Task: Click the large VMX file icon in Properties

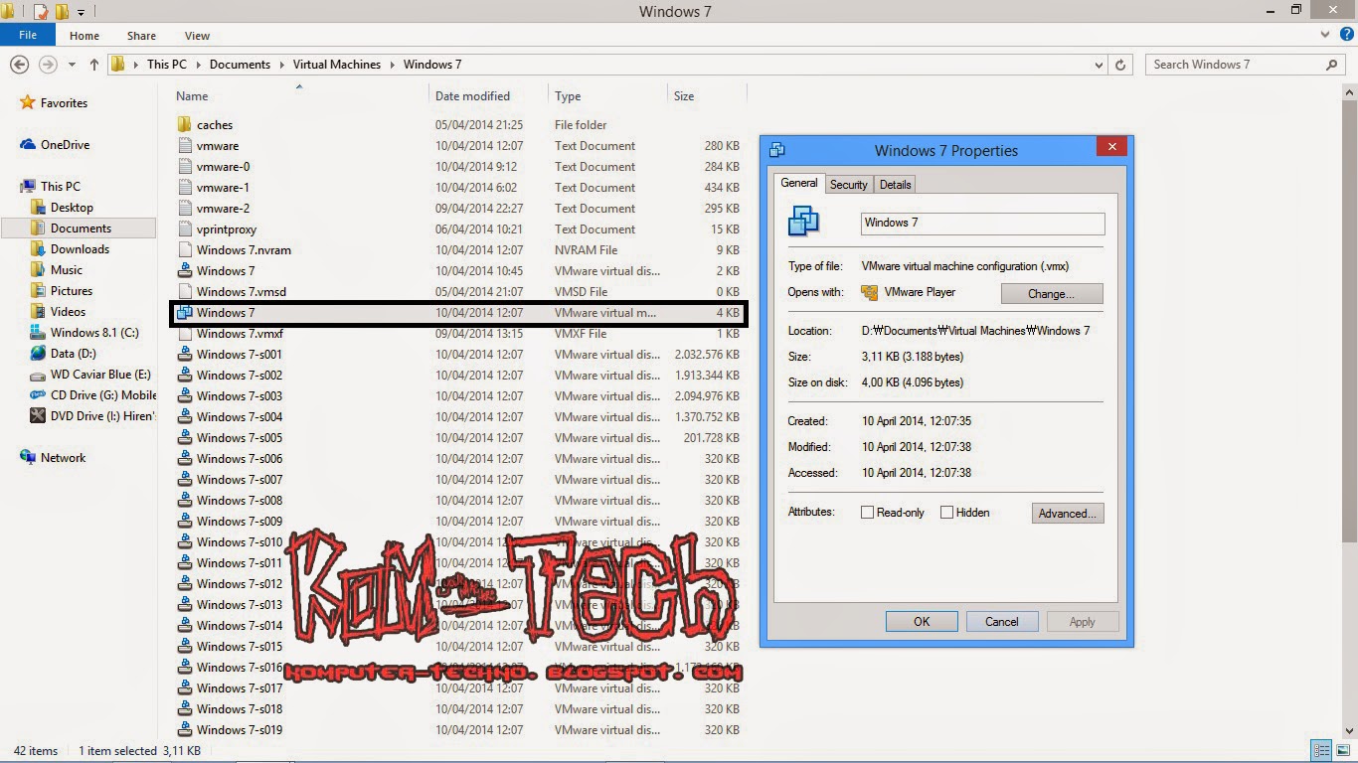Action: click(x=803, y=222)
